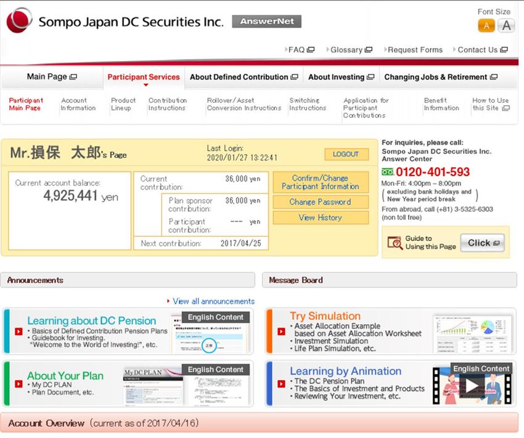Open the About Your Plan banner
524x438 pixels.
[128, 384]
